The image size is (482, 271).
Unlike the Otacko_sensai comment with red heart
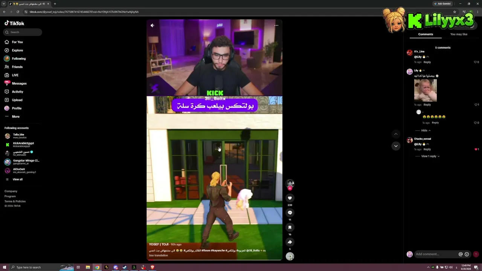pyautogui.click(x=476, y=149)
